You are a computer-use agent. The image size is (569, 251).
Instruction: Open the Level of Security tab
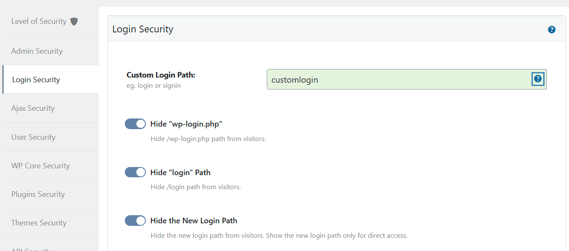tap(39, 21)
